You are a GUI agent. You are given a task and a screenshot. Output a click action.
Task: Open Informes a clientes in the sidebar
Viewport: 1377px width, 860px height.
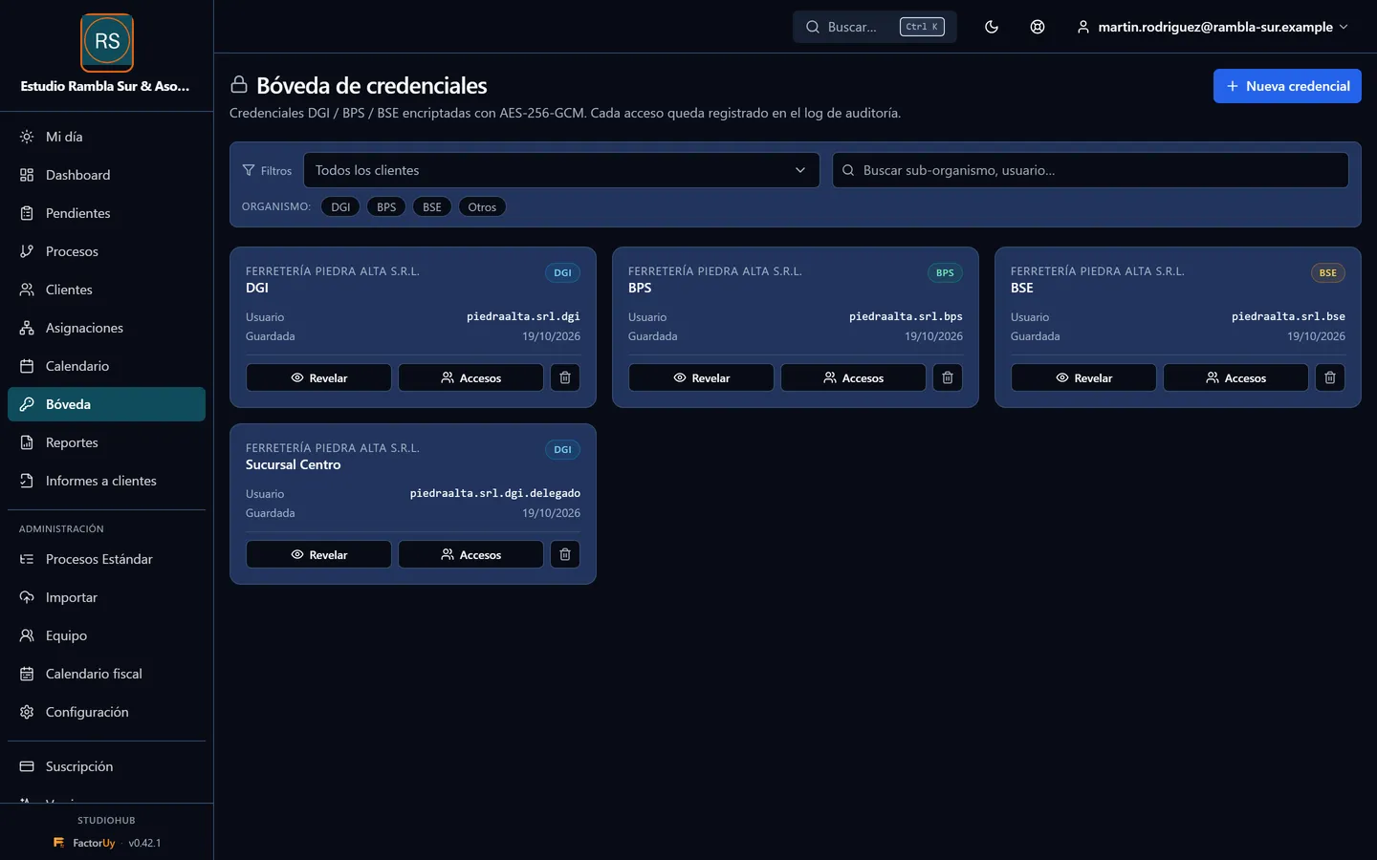click(x=106, y=481)
